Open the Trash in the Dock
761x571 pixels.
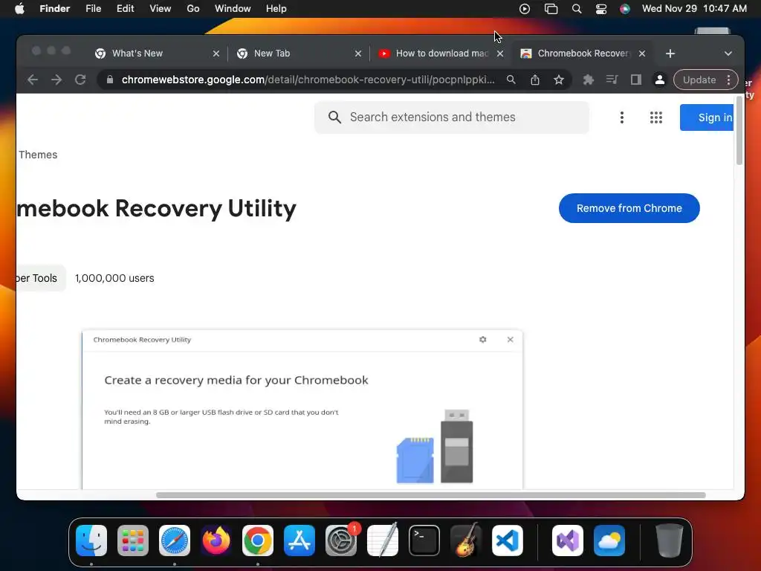[670, 541]
